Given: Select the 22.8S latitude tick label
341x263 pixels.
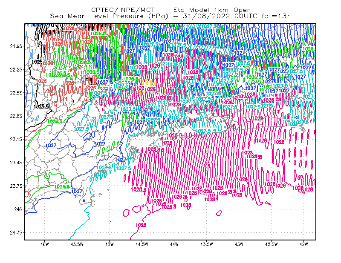Looking at the screenshot, I should [x=16, y=116].
